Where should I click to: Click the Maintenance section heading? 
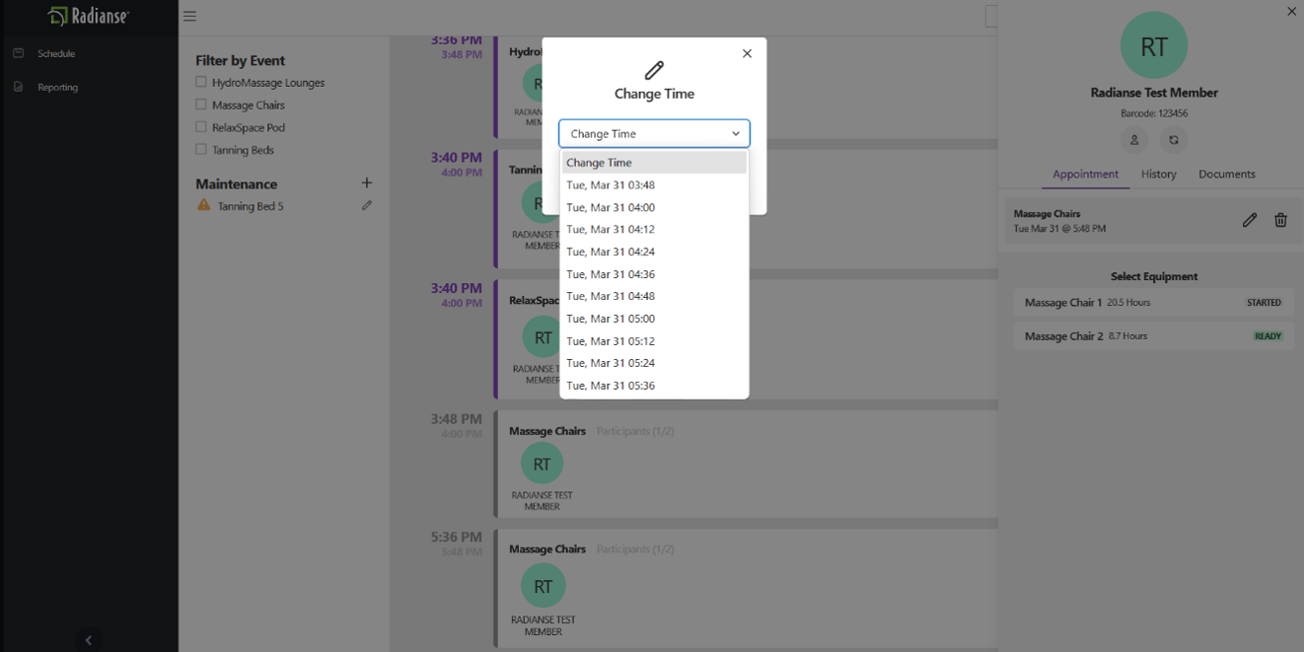point(237,183)
